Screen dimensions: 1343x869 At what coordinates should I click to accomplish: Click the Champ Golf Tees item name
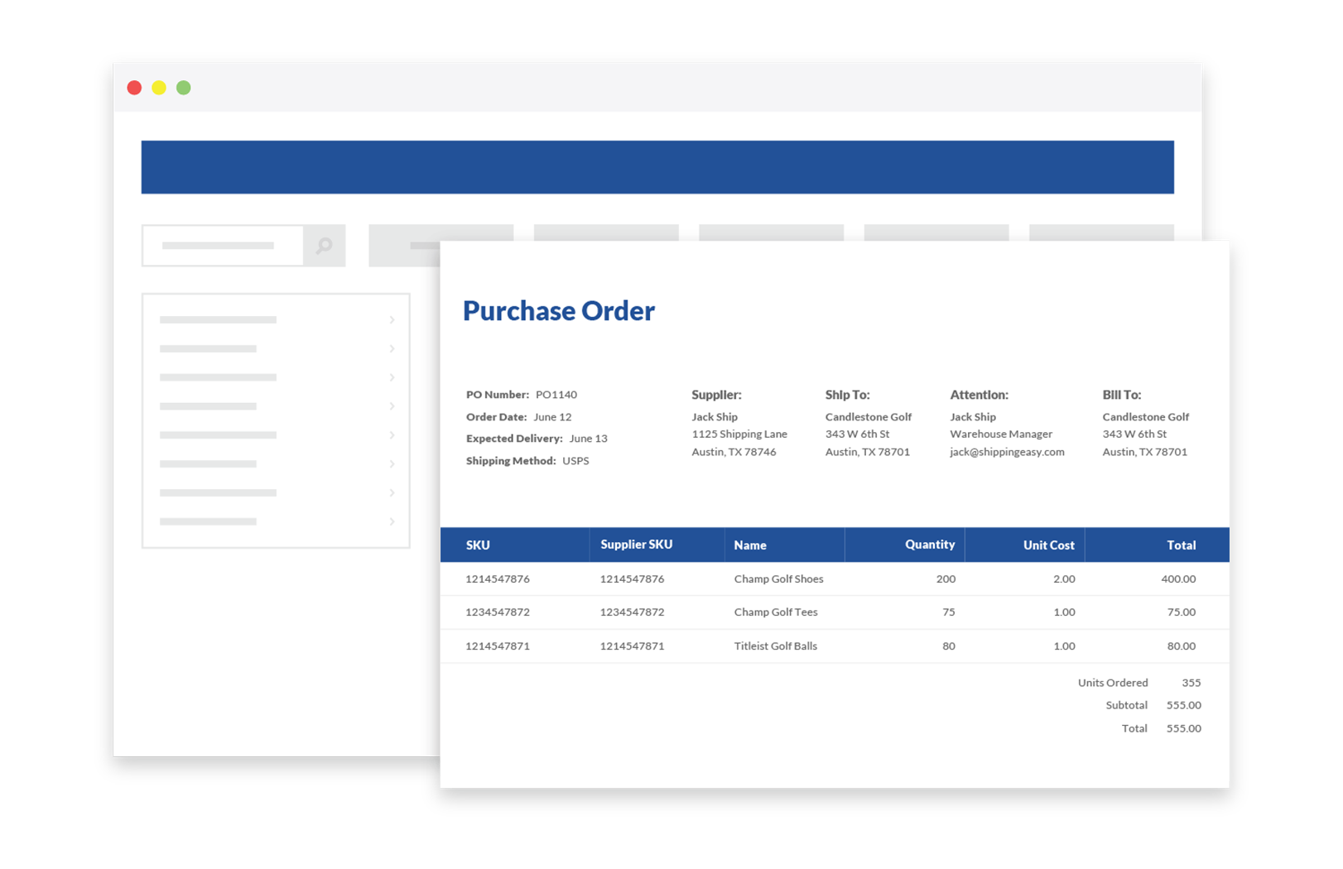(776, 612)
